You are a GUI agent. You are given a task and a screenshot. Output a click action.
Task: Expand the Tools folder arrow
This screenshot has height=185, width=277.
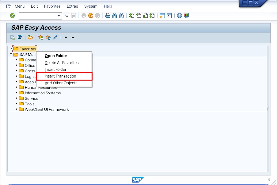pos(16,104)
